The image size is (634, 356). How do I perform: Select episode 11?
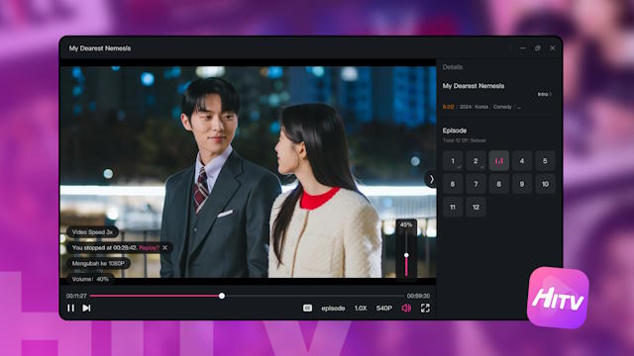[453, 207]
